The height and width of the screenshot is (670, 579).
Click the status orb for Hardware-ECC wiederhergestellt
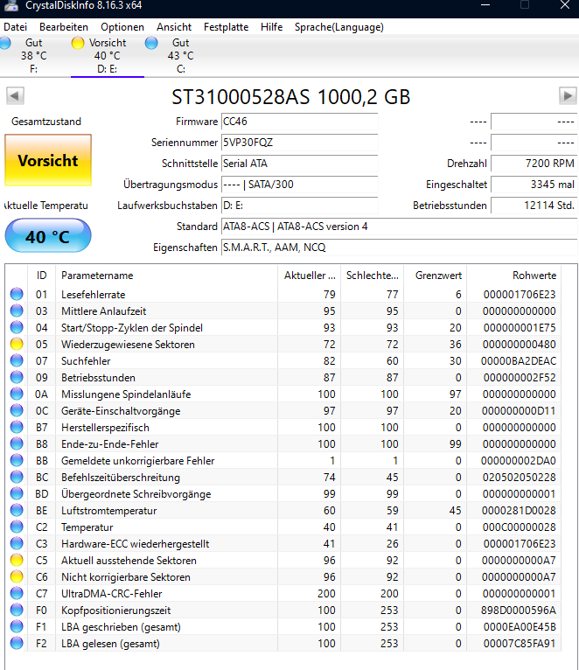click(17, 543)
